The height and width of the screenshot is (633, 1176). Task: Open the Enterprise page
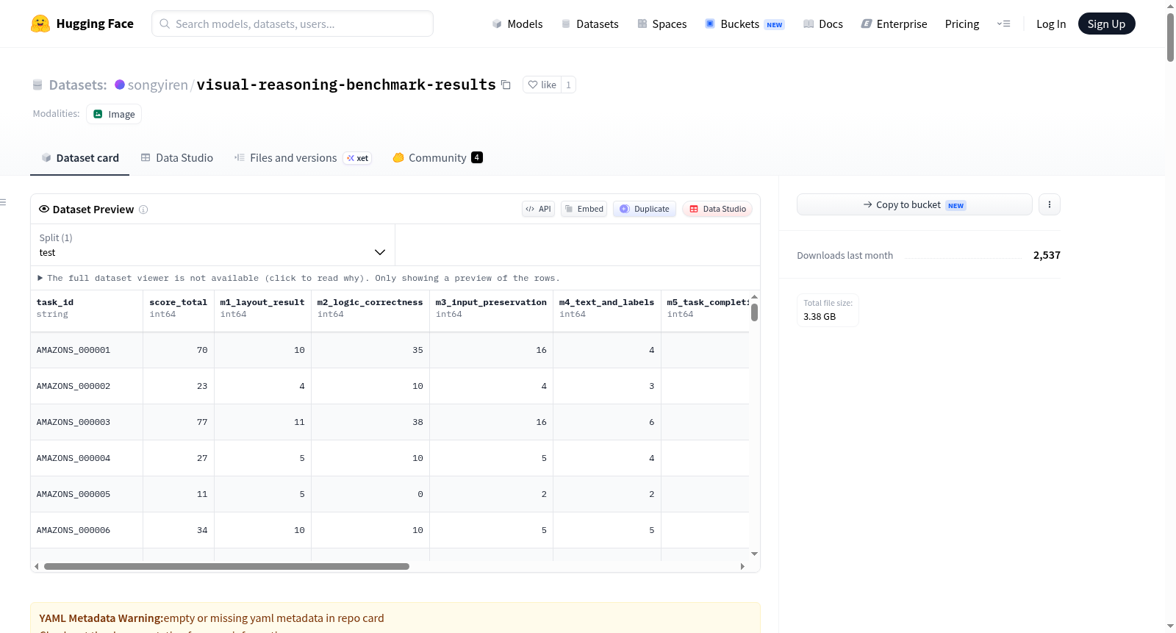pyautogui.click(x=894, y=24)
